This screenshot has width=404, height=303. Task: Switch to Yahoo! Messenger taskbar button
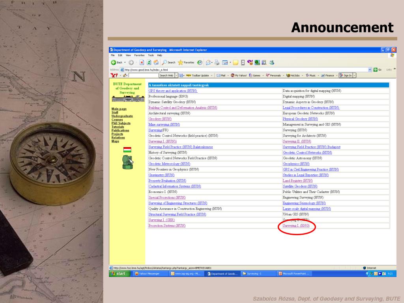(150, 274)
